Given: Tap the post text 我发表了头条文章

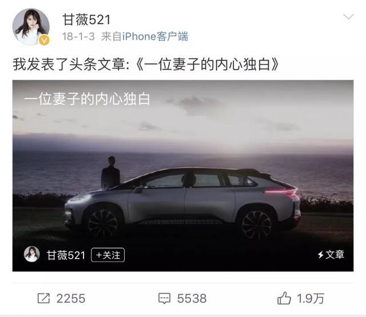Looking at the screenshot, I should coord(69,64).
